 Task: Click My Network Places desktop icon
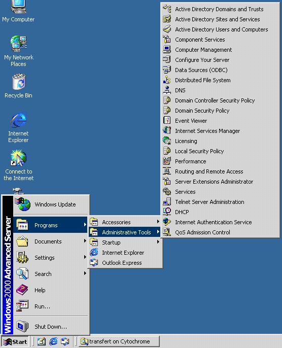19,51
